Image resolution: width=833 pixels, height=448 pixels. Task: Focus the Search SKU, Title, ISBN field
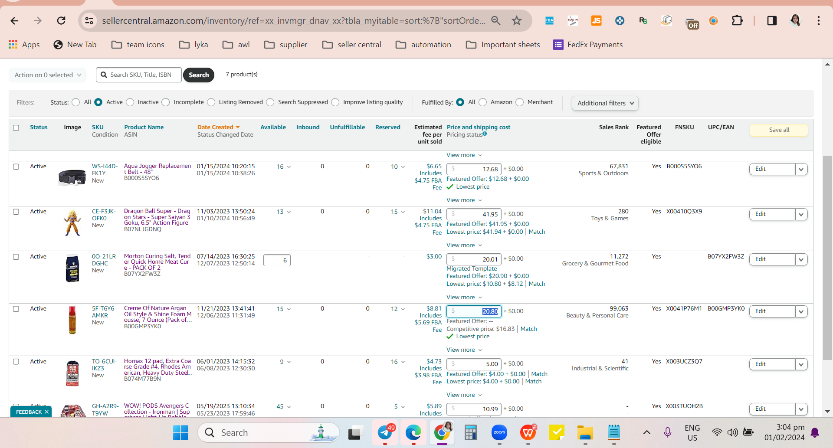tap(139, 75)
